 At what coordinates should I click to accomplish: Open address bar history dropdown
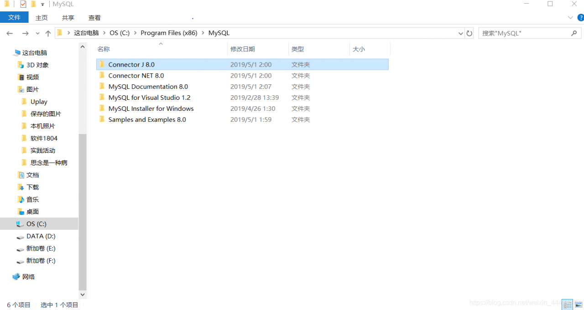[460, 33]
